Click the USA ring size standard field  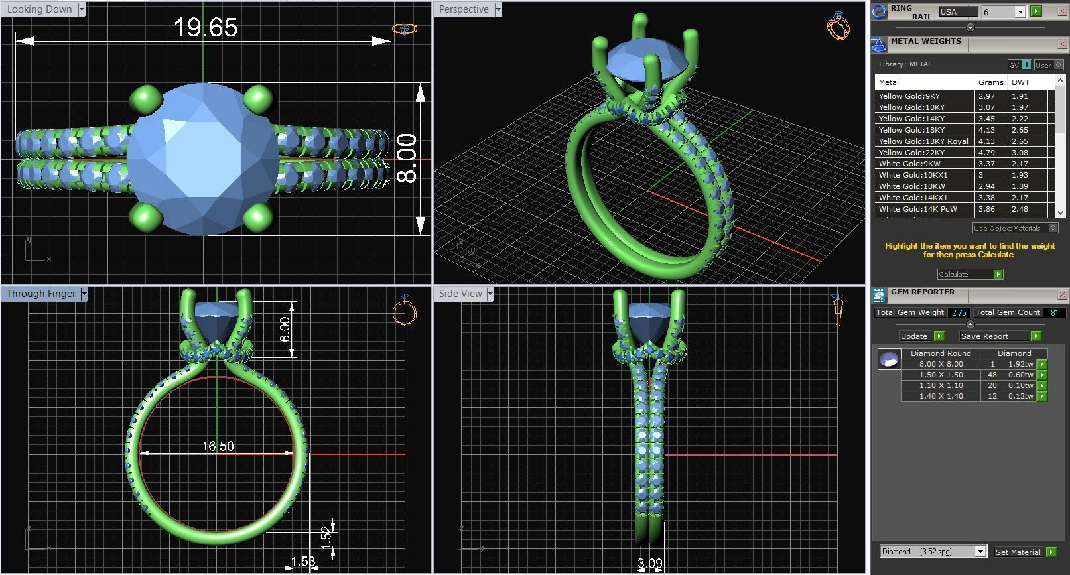click(958, 11)
